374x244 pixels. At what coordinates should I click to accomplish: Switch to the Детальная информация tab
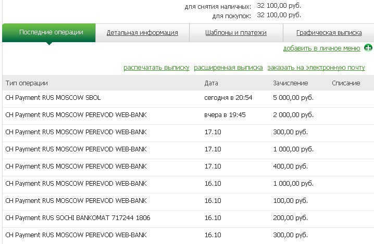(x=142, y=33)
